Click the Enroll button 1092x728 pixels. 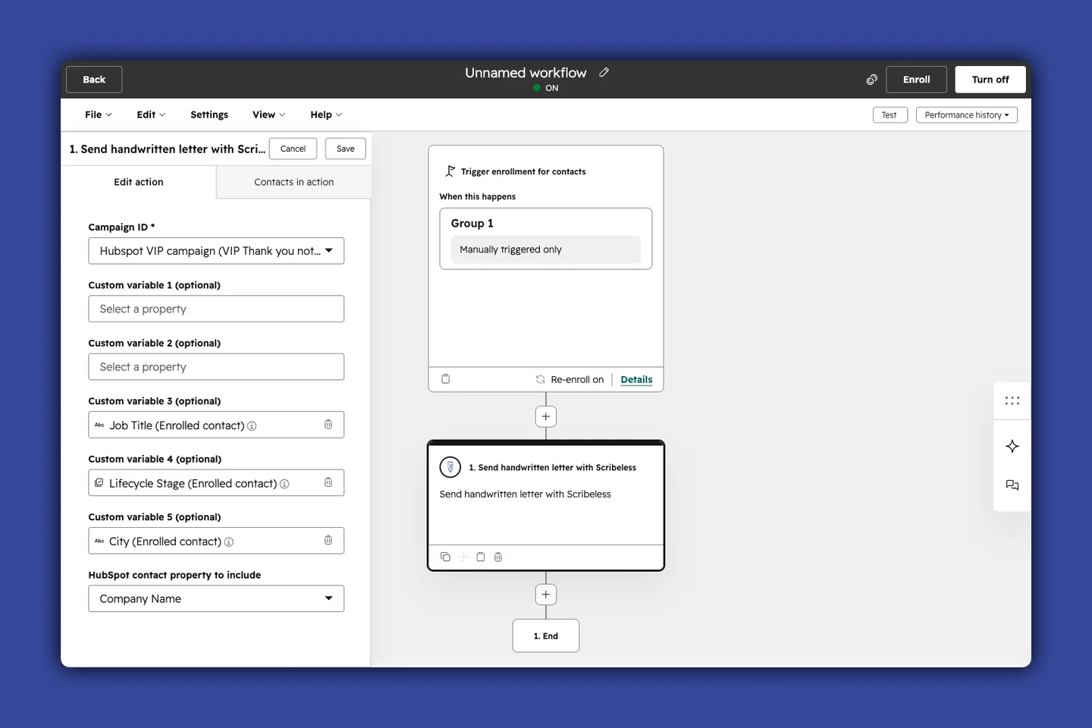(x=916, y=80)
